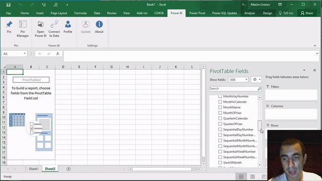Click the Insert Function fx icon
322x181 pixels.
point(58,54)
